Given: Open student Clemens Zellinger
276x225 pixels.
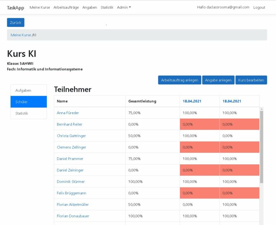Looking at the screenshot, I should point(71,147).
